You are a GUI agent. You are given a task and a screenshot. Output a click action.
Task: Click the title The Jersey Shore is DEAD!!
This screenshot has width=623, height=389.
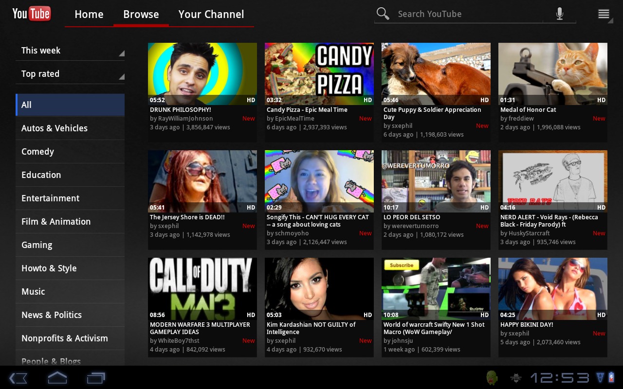click(x=187, y=217)
